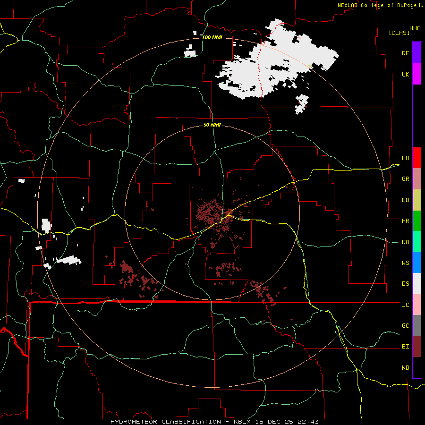This screenshot has width=425, height=425.
Task: Click the [CLAS] legend header
Action: [x=399, y=33]
